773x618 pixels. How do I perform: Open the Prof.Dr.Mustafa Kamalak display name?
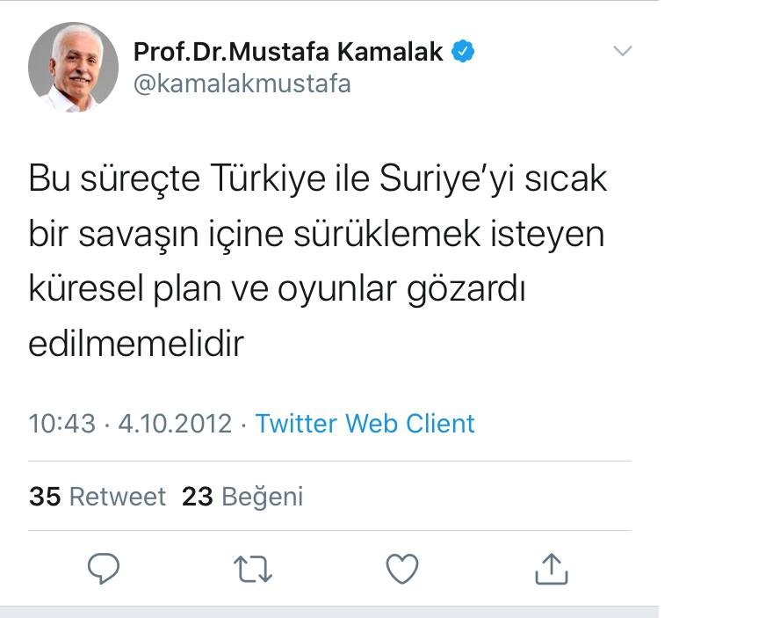289,52
